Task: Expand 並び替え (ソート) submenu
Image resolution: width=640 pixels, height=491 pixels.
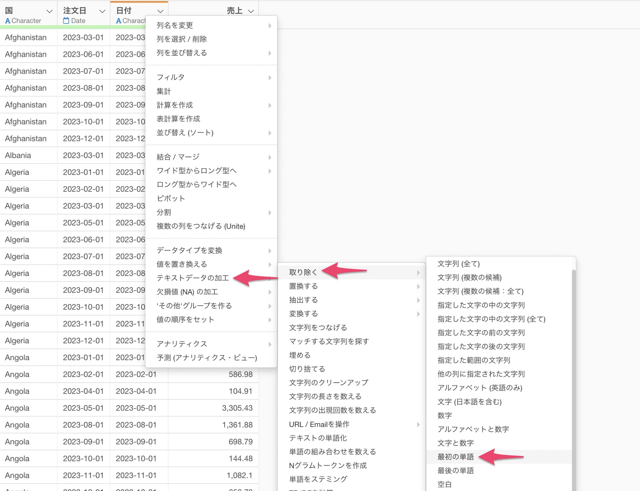Action: click(211, 133)
